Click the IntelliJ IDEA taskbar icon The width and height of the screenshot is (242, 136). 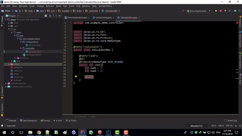82,133
